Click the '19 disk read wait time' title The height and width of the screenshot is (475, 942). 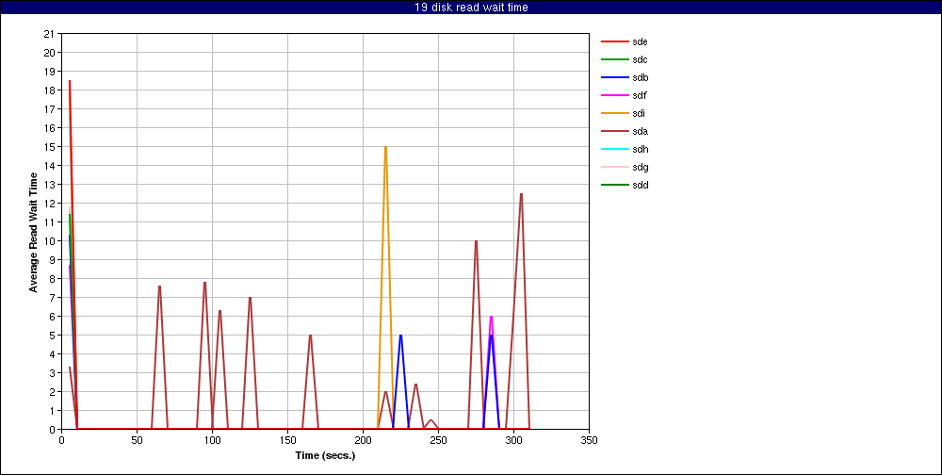tap(471, 8)
